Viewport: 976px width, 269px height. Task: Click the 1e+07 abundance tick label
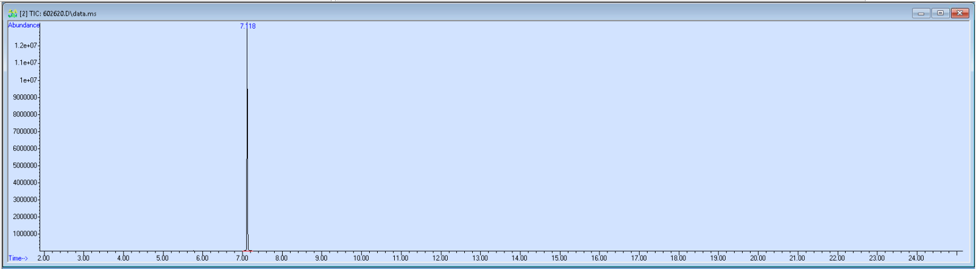pyautogui.click(x=28, y=80)
